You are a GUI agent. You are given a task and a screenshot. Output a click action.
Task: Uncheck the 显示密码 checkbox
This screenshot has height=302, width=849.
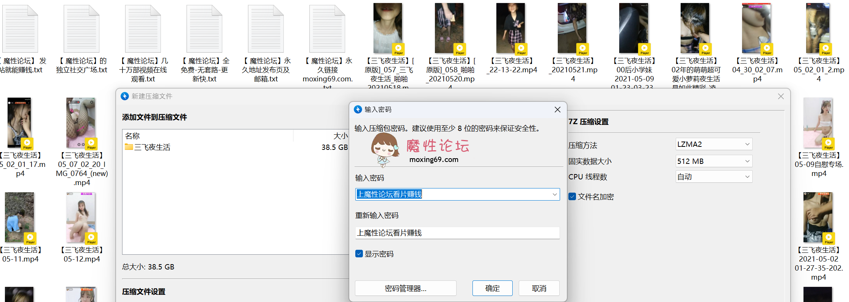(x=359, y=254)
